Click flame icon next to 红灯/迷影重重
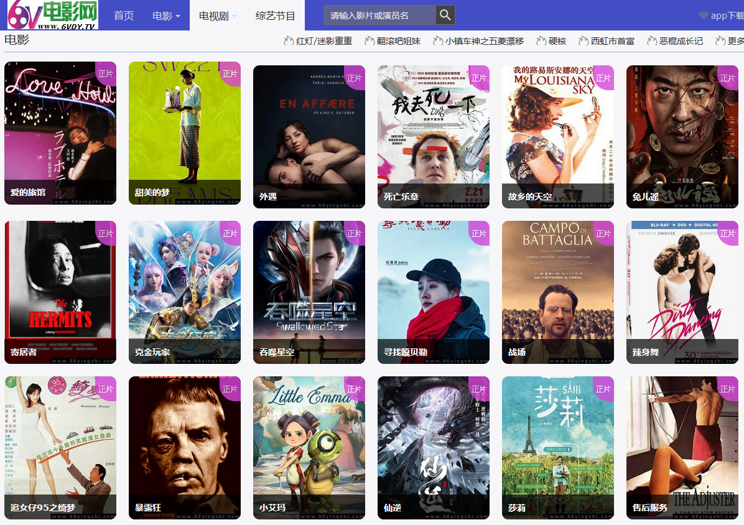This screenshot has height=525, width=744. point(289,41)
